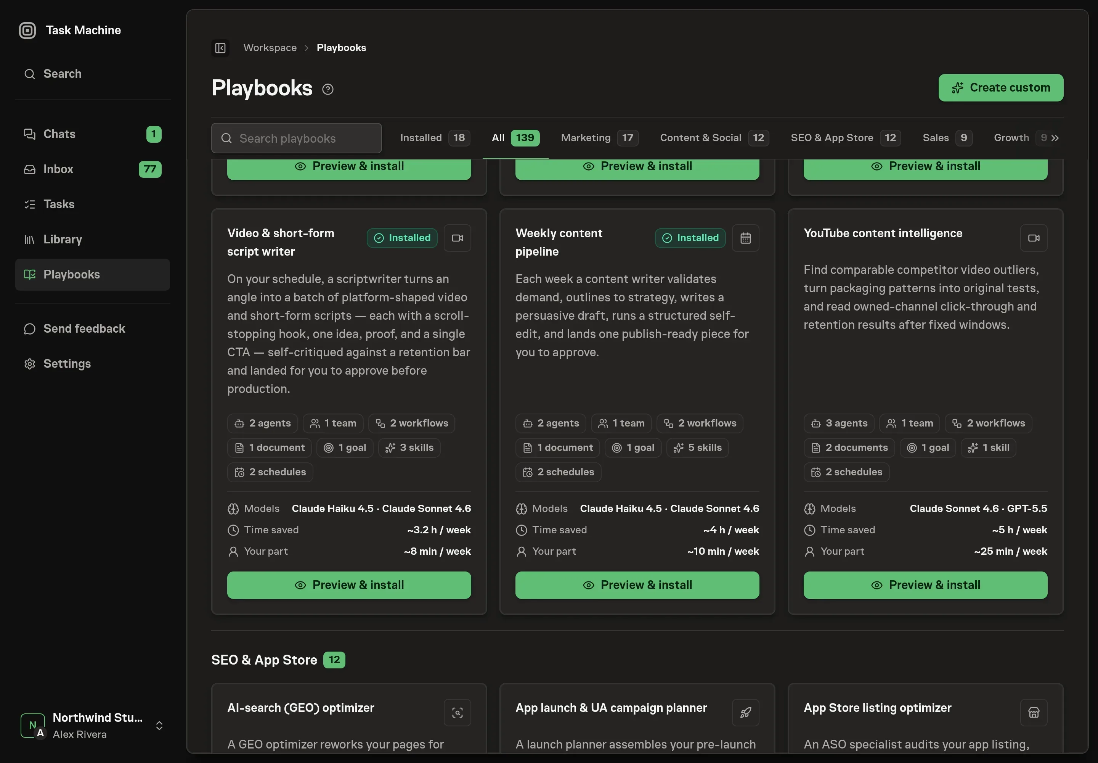Click the App Store listing optimizer title
Image resolution: width=1098 pixels, height=763 pixels.
(x=877, y=708)
